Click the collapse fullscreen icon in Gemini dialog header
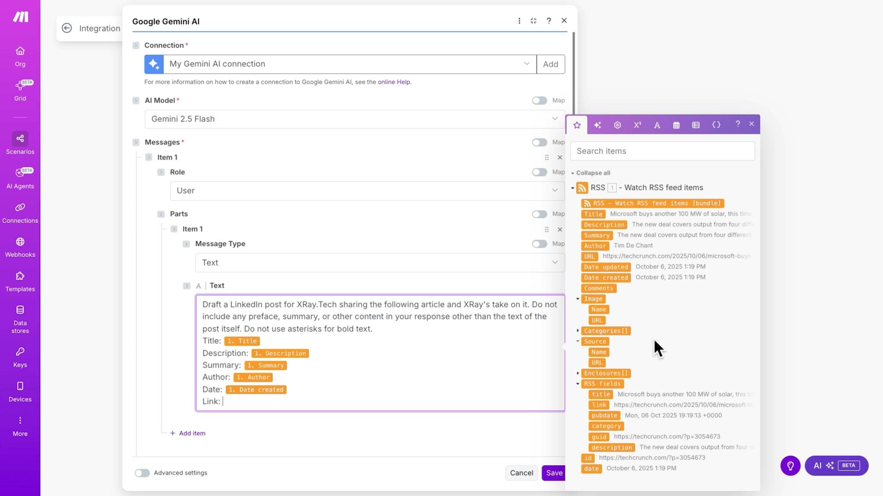 click(533, 21)
